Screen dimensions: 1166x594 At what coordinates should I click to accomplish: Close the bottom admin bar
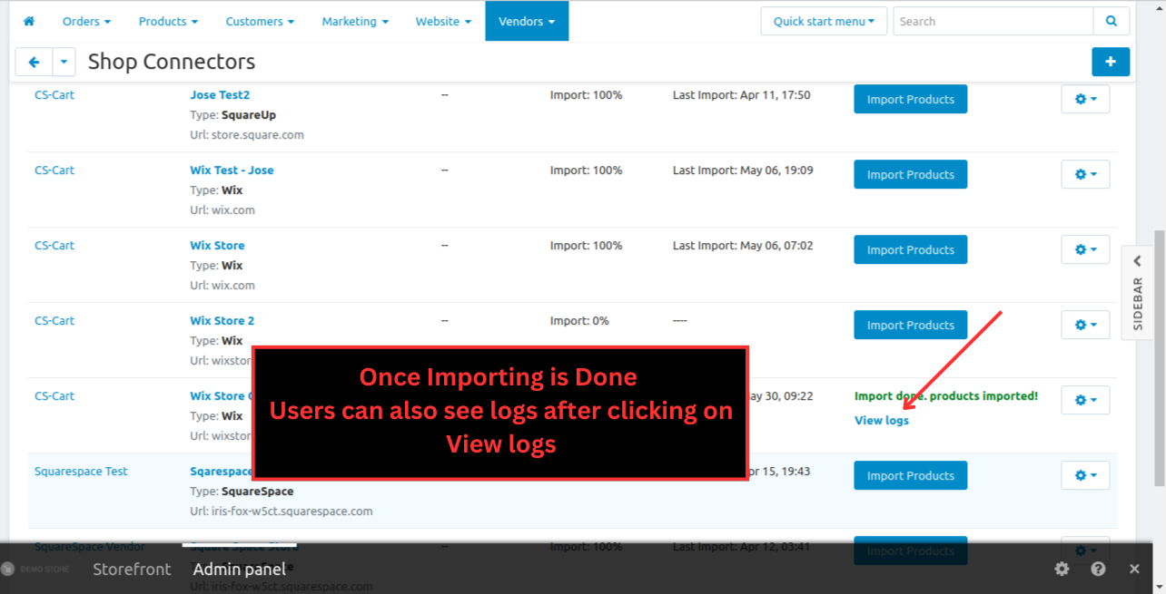[x=1134, y=569]
